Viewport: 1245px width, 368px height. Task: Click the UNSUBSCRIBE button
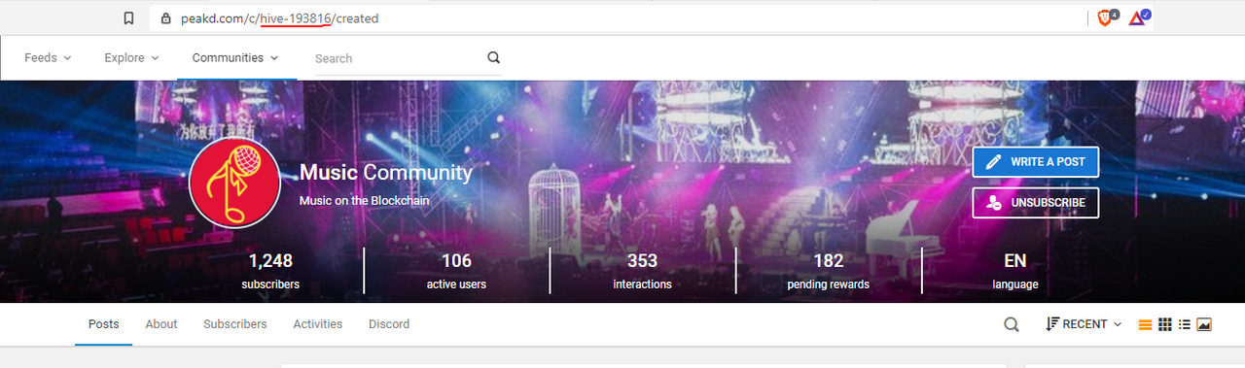point(1036,203)
